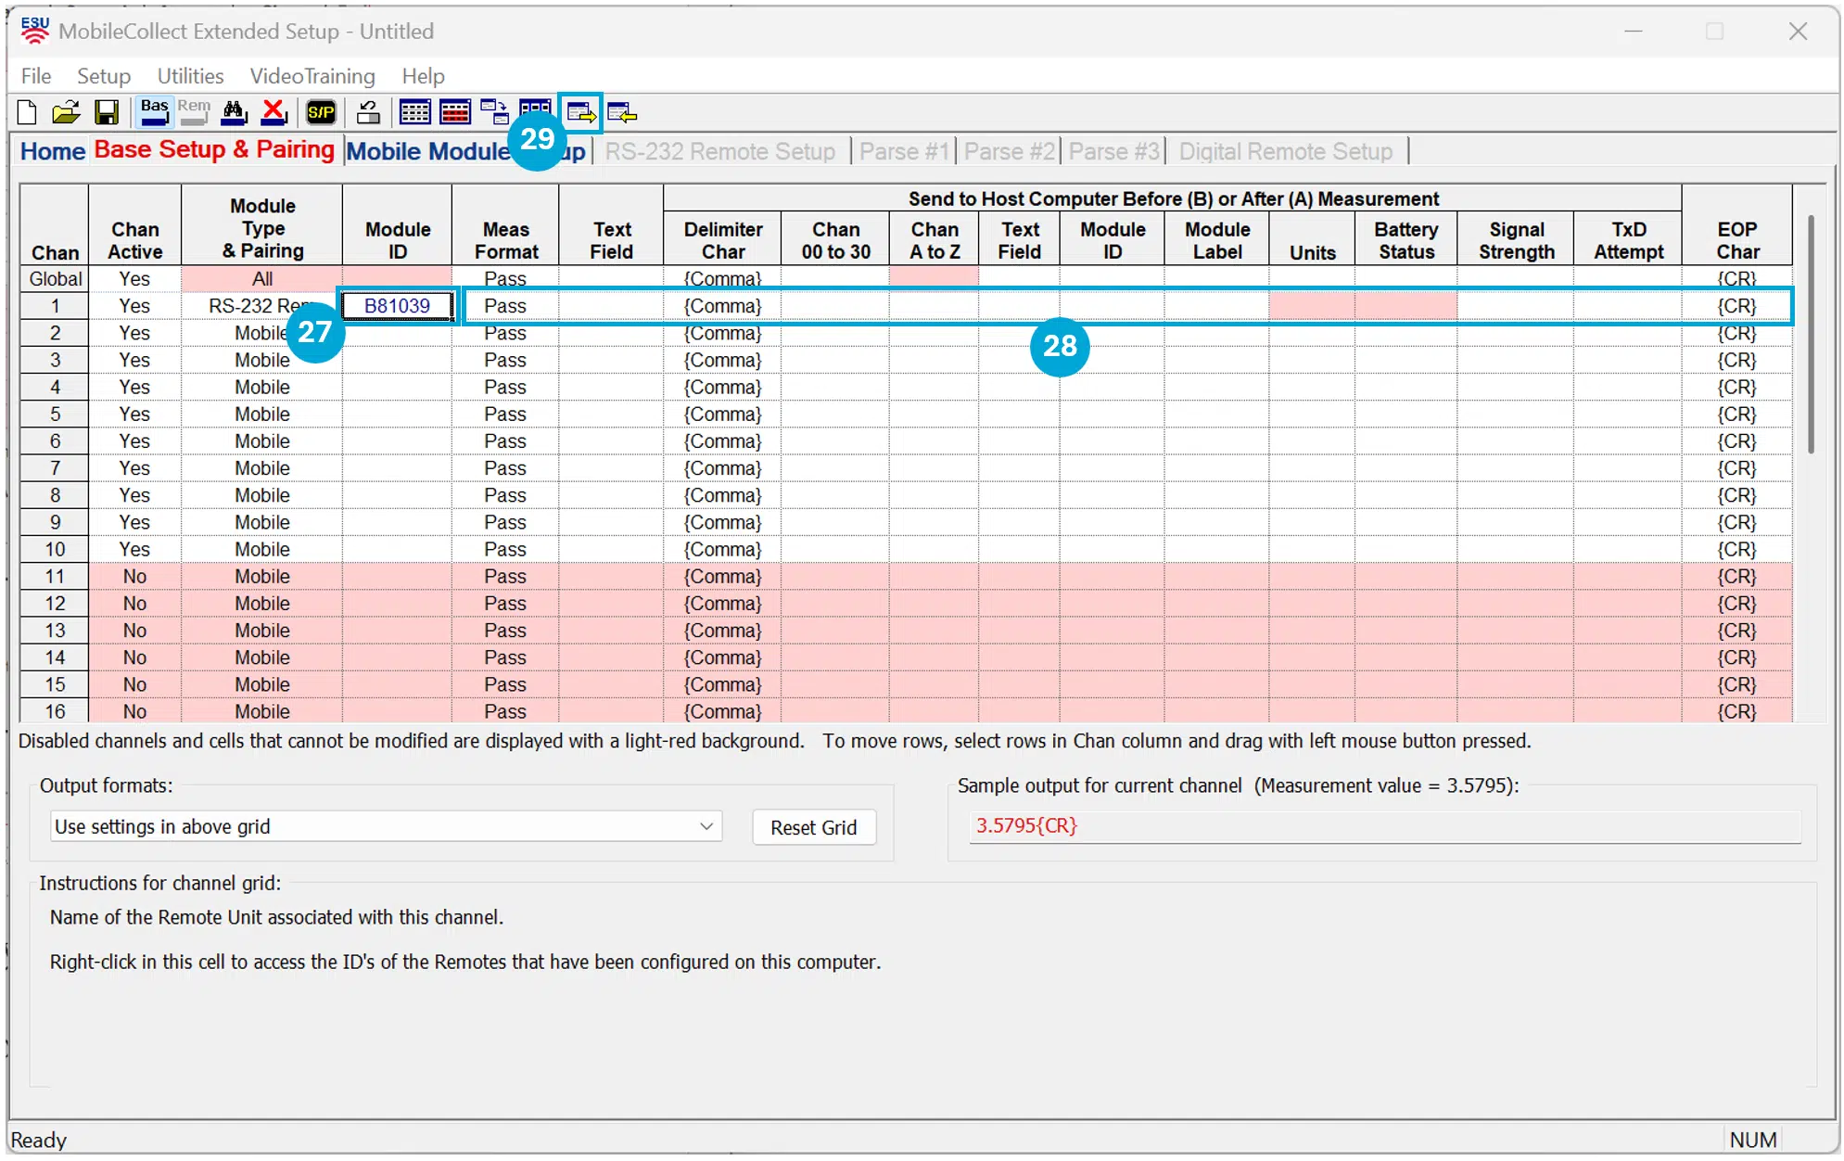Click the Chan Active Yes cell for channel 8

(134, 495)
